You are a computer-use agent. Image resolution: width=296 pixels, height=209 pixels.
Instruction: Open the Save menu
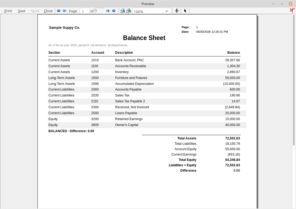tap(22, 11)
